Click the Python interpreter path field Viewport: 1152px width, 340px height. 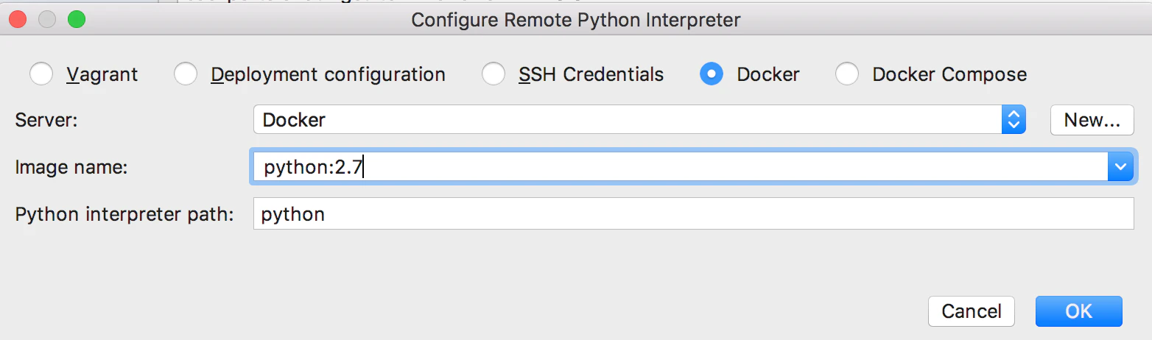(x=693, y=214)
